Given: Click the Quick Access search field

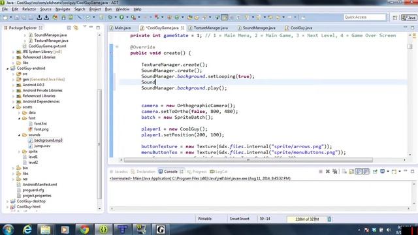Looking at the screenshot, I should 364,18.
